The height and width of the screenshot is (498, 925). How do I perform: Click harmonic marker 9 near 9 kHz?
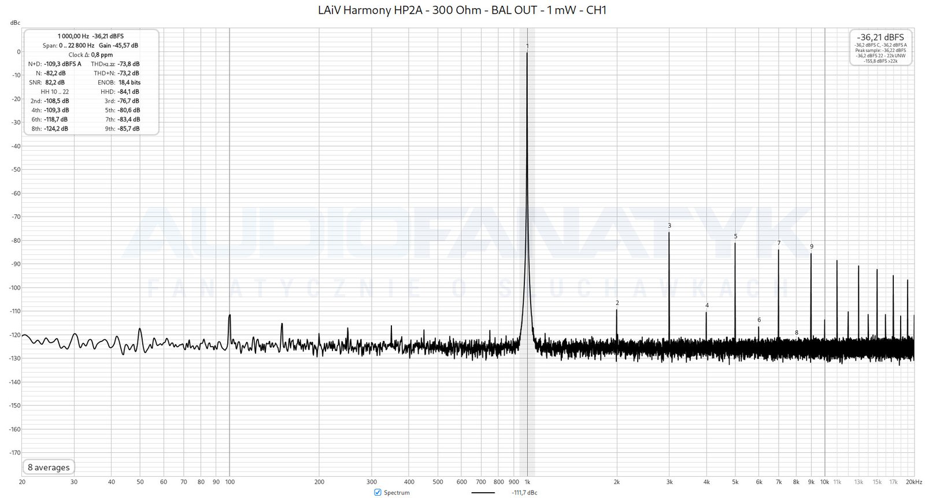[x=811, y=247]
